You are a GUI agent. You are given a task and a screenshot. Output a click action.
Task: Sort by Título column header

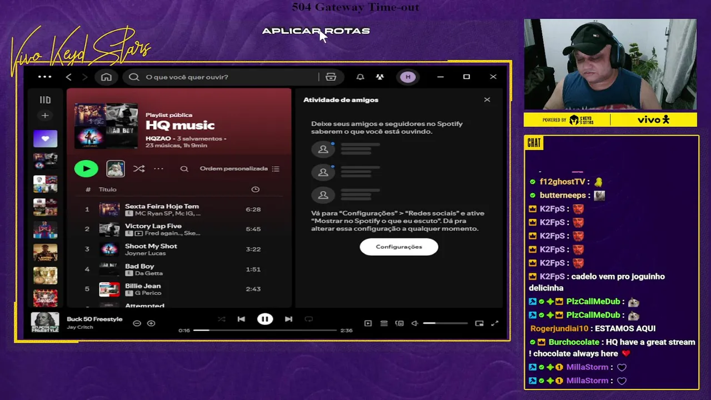tap(108, 189)
